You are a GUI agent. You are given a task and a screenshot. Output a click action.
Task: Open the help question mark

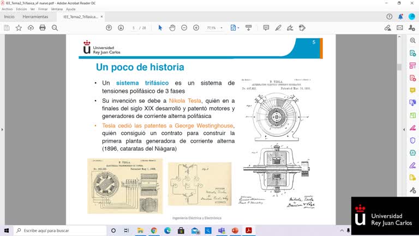[x=390, y=16]
